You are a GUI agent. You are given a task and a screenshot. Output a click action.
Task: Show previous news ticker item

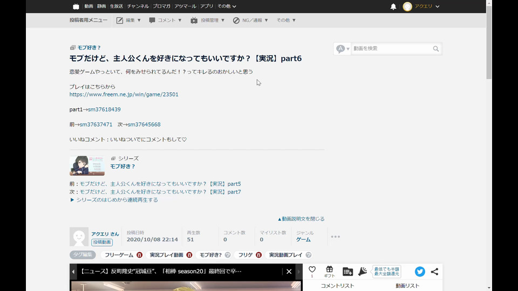73,272
